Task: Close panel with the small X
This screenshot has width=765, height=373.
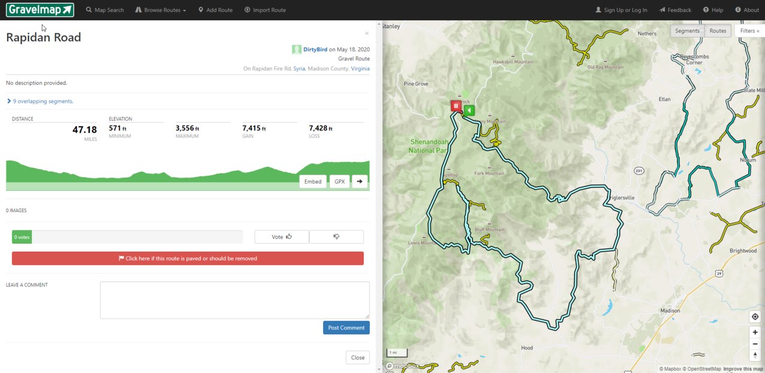Action: pyautogui.click(x=367, y=33)
